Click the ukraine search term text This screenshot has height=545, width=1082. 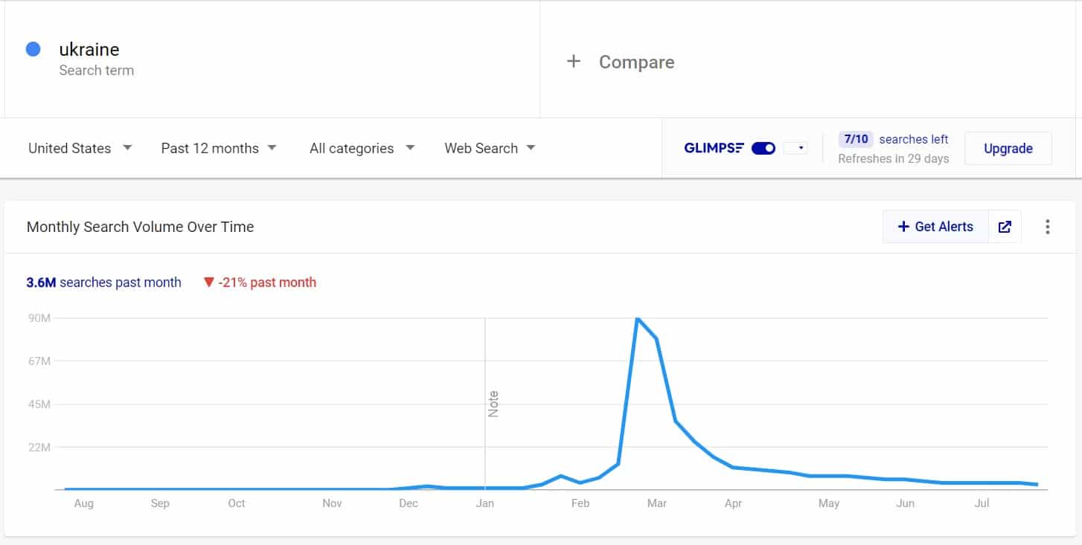tap(89, 49)
